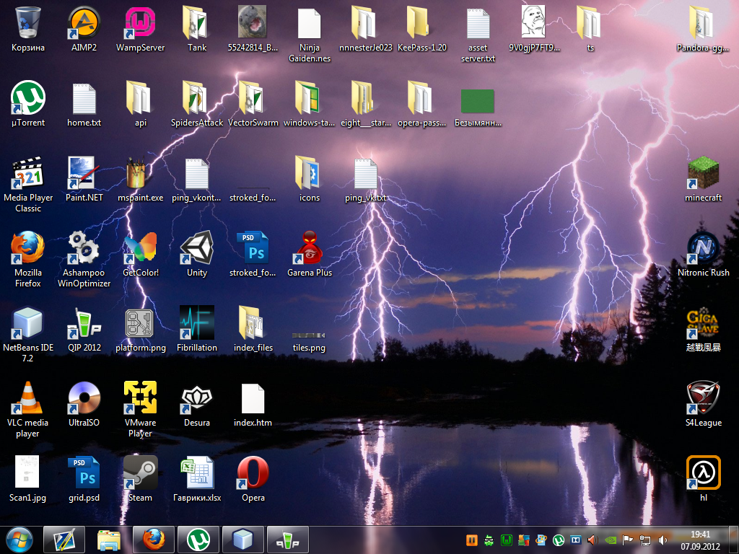Select the Unity shortcut on desktop

tap(196, 248)
